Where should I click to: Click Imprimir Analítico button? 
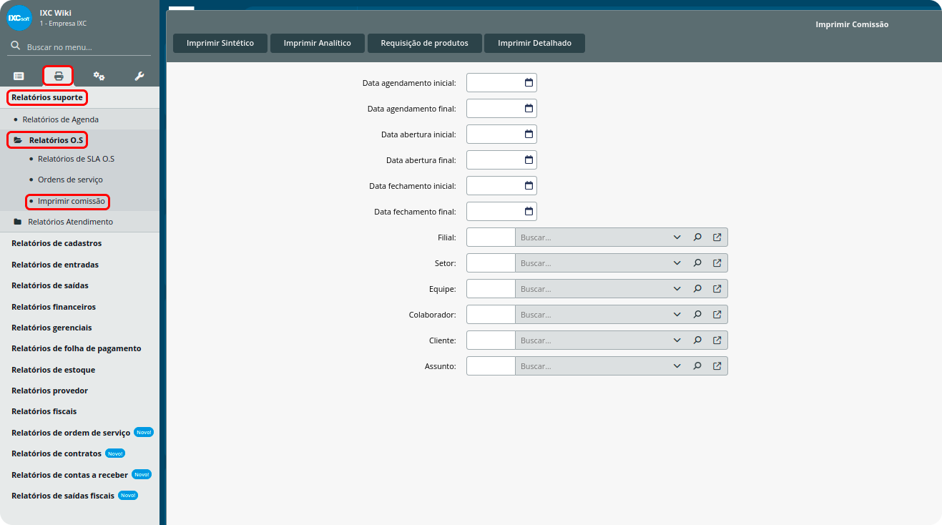click(x=317, y=43)
